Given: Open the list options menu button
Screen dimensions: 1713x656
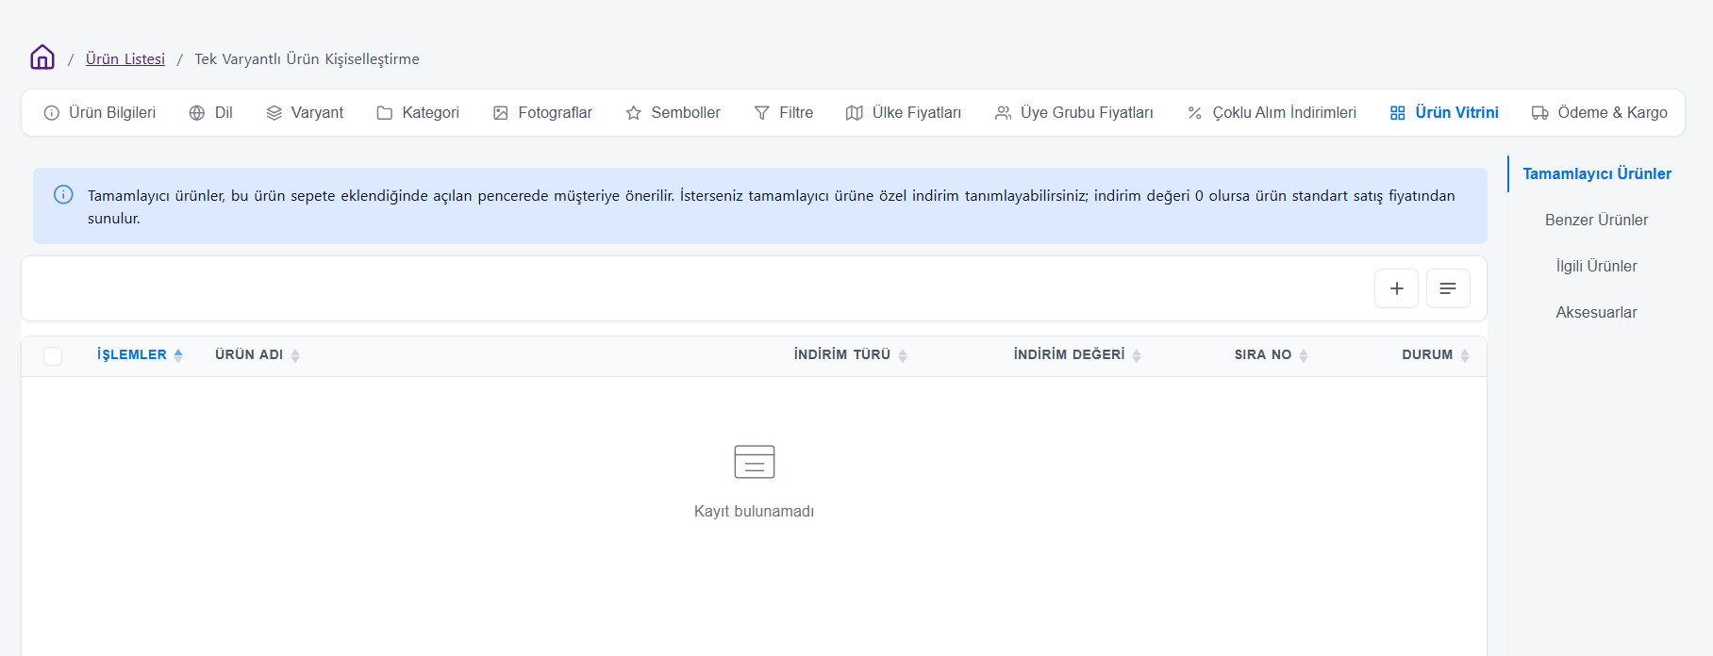Looking at the screenshot, I should point(1448,288).
